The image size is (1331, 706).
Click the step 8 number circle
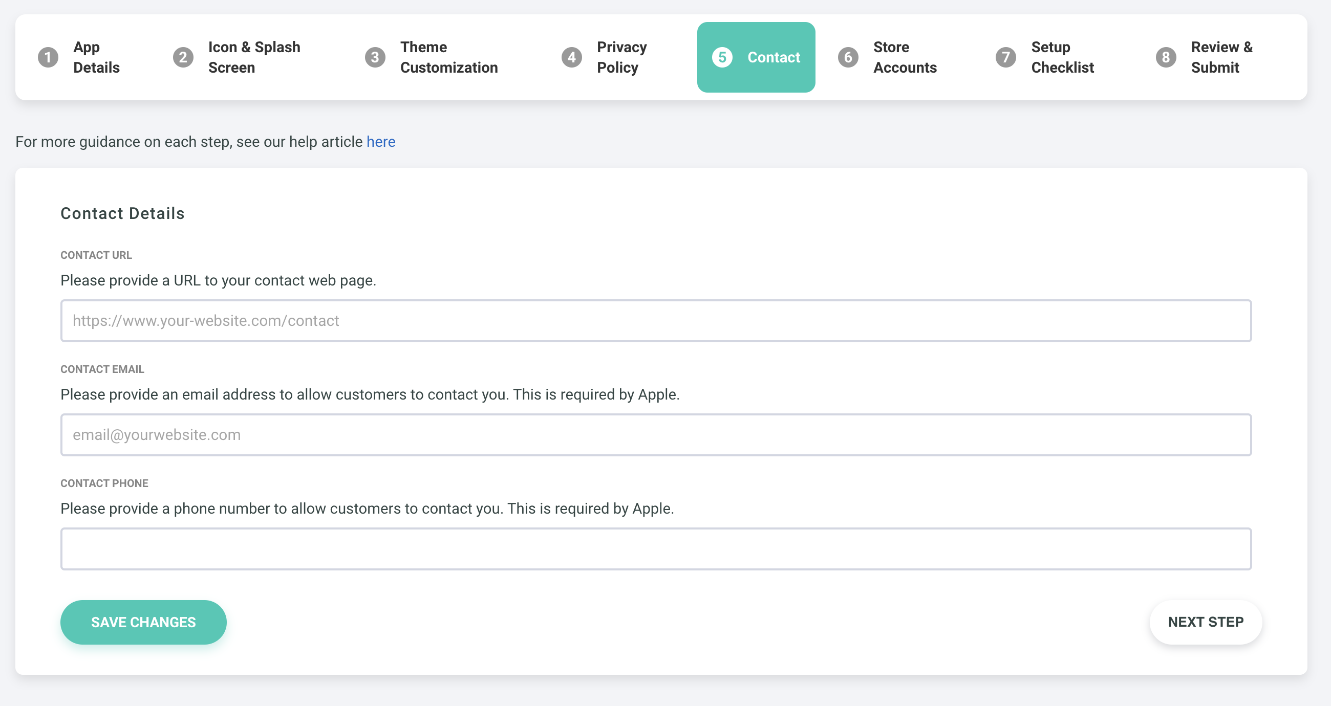click(x=1166, y=57)
